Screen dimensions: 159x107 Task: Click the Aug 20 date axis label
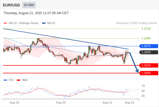61,102
